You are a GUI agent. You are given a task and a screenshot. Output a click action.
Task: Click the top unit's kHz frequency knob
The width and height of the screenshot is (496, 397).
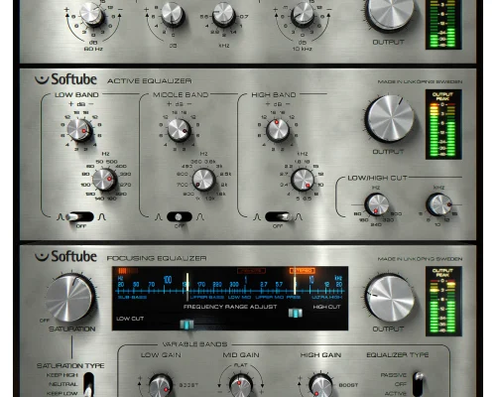click(x=223, y=15)
